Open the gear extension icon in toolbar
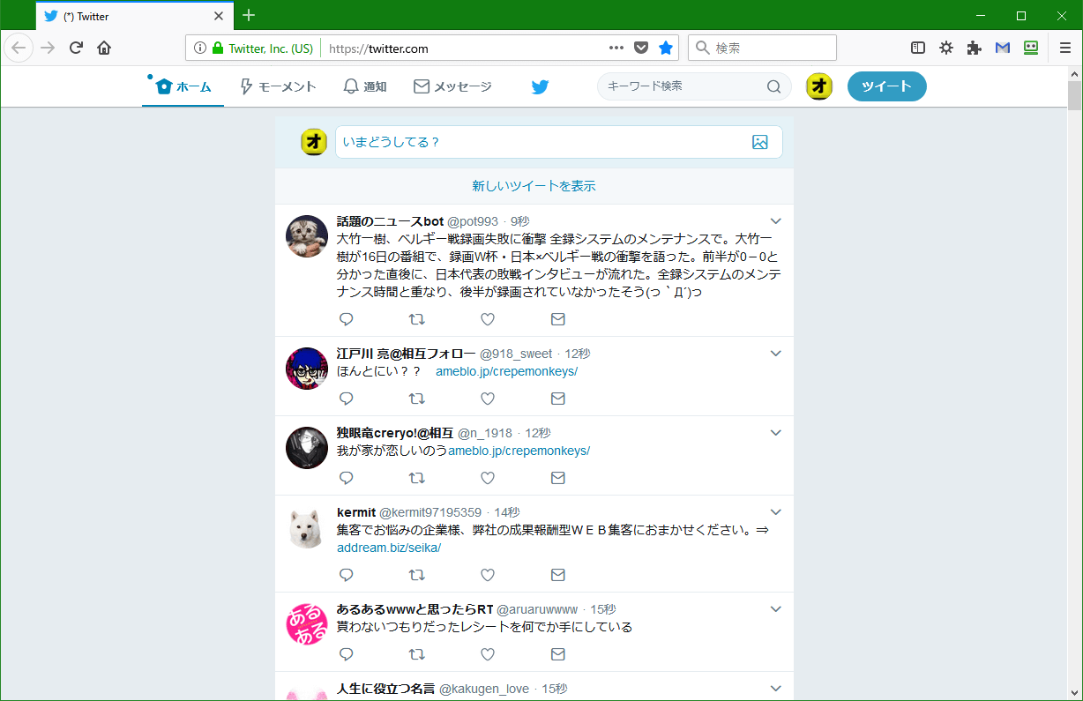Screen dimensions: 1083x701 point(946,48)
